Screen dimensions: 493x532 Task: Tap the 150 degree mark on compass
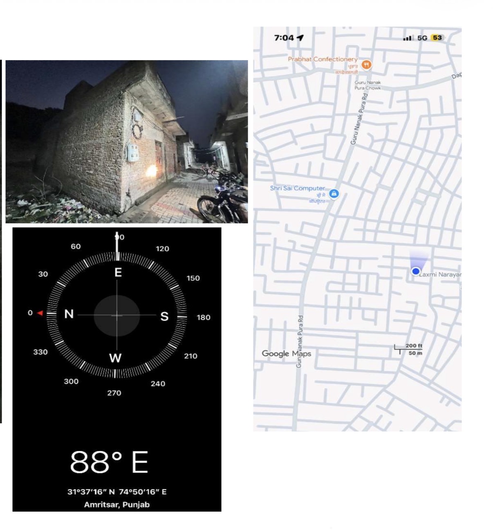(193, 278)
